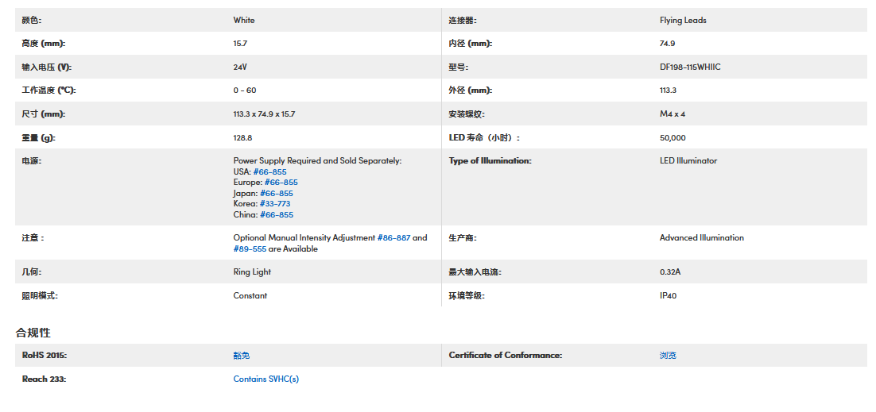Open the China power supply #66-855 link

(276, 215)
